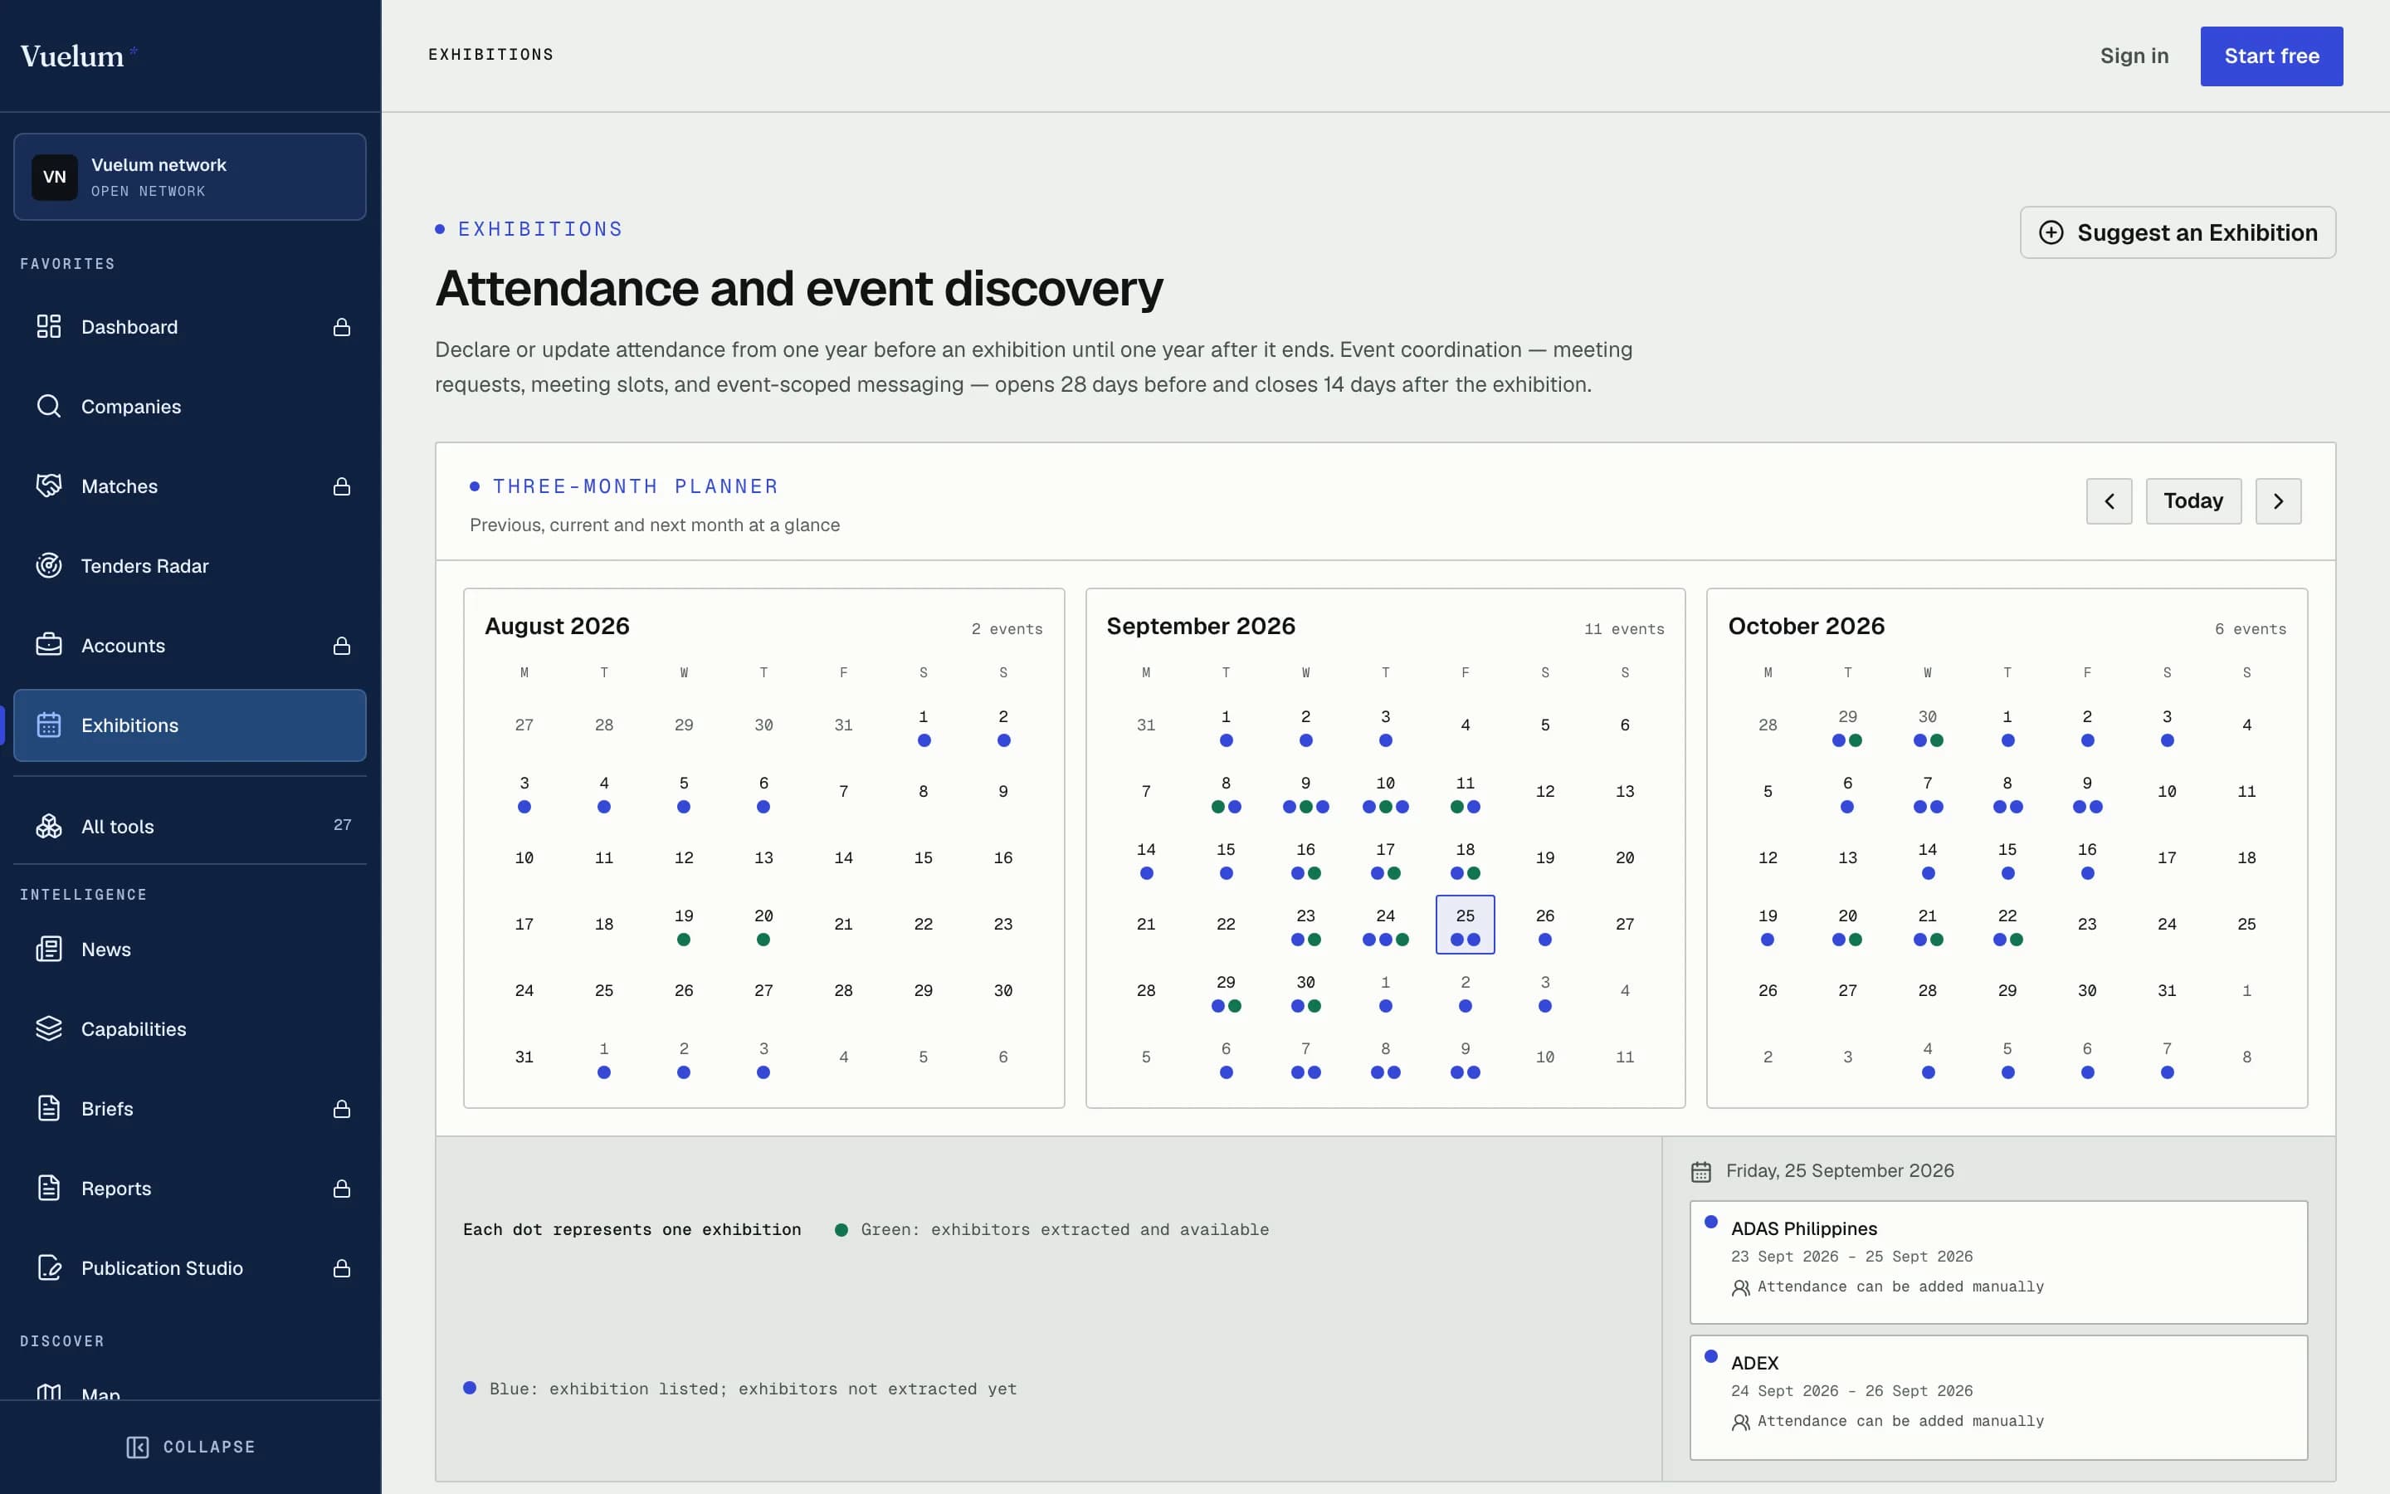The width and height of the screenshot is (2390, 1494).
Task: Select 22 October in the calendar
Action: tap(2007, 925)
